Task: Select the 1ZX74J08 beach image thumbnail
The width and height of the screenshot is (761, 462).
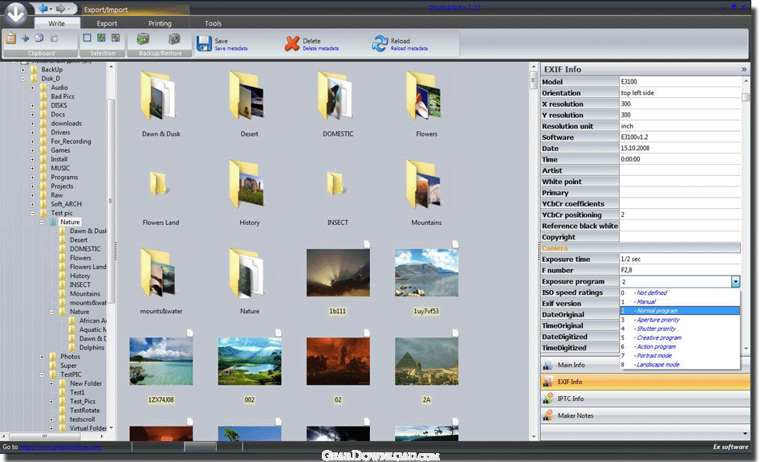Action: click(x=161, y=362)
